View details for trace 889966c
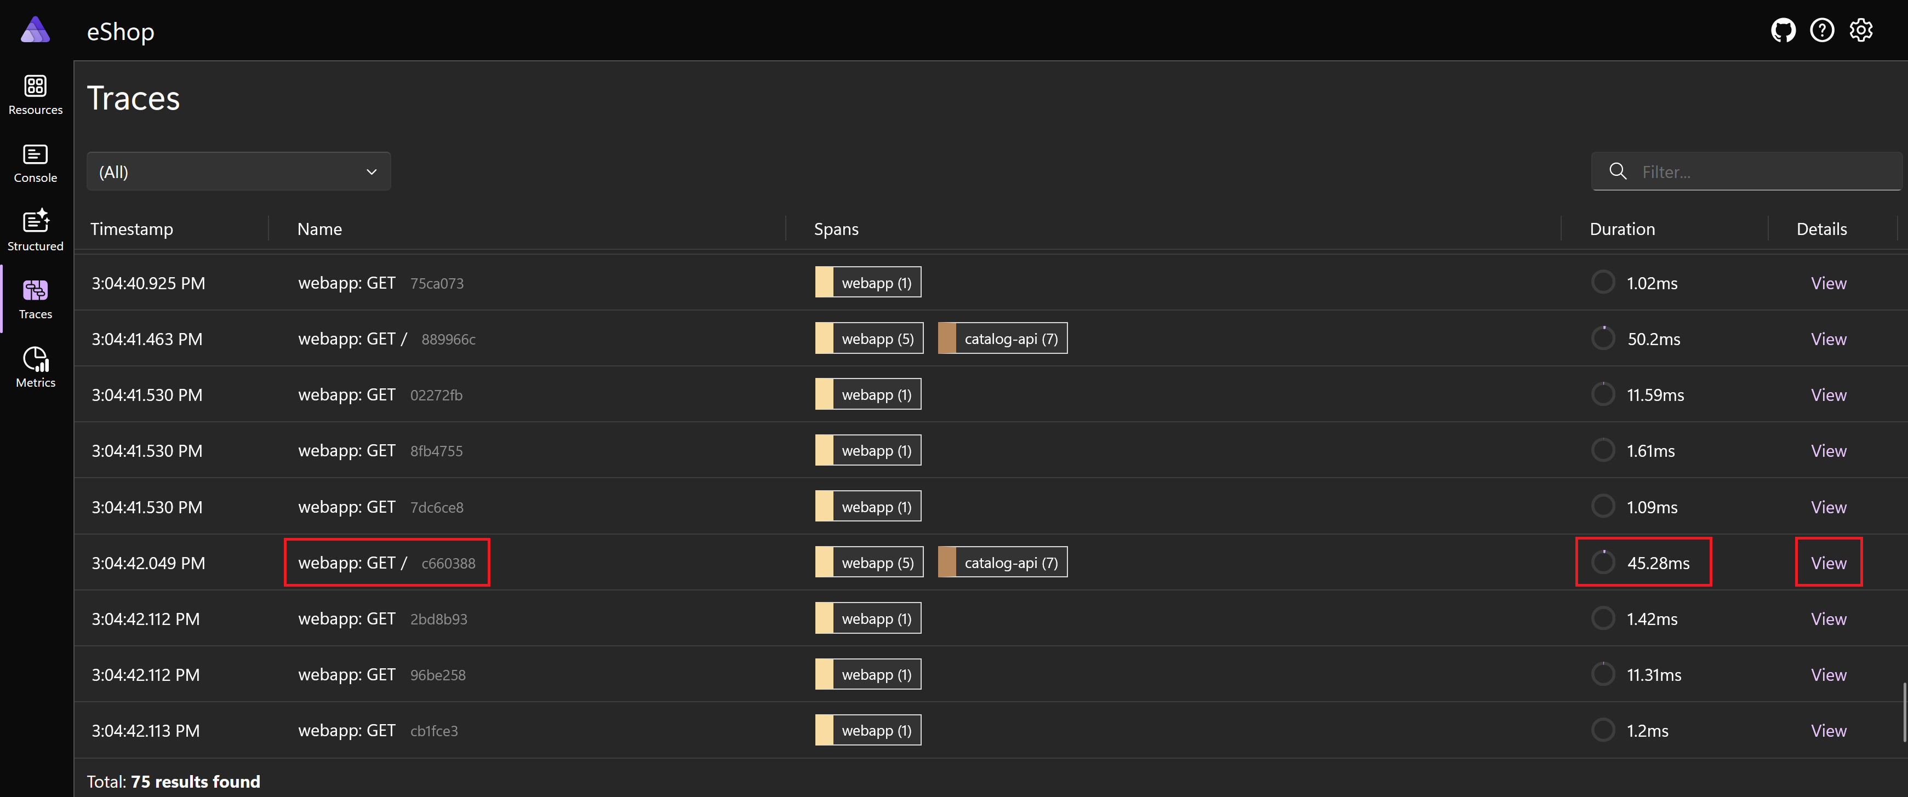The height and width of the screenshot is (797, 1908). pyautogui.click(x=1828, y=339)
